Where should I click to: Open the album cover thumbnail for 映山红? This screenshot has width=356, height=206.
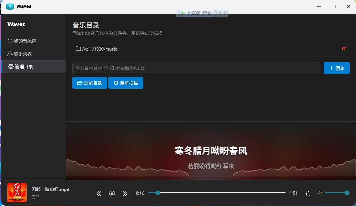click(x=17, y=193)
